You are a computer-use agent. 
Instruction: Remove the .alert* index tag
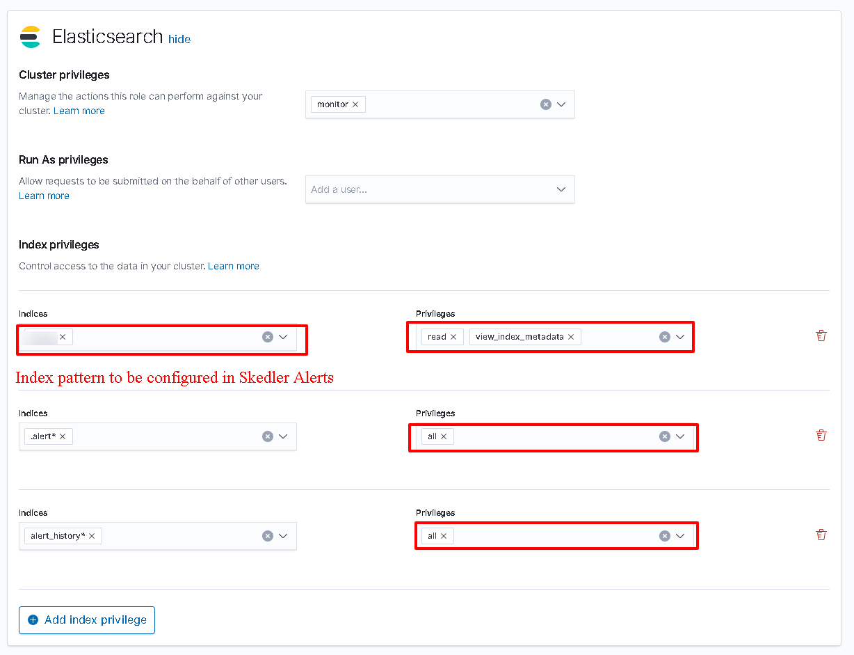[63, 436]
